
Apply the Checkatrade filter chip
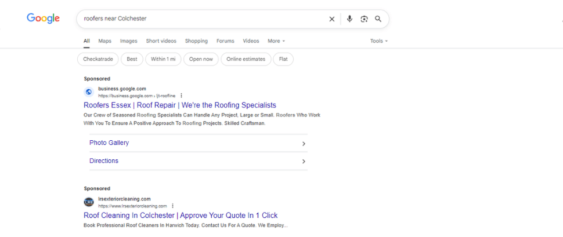point(98,59)
